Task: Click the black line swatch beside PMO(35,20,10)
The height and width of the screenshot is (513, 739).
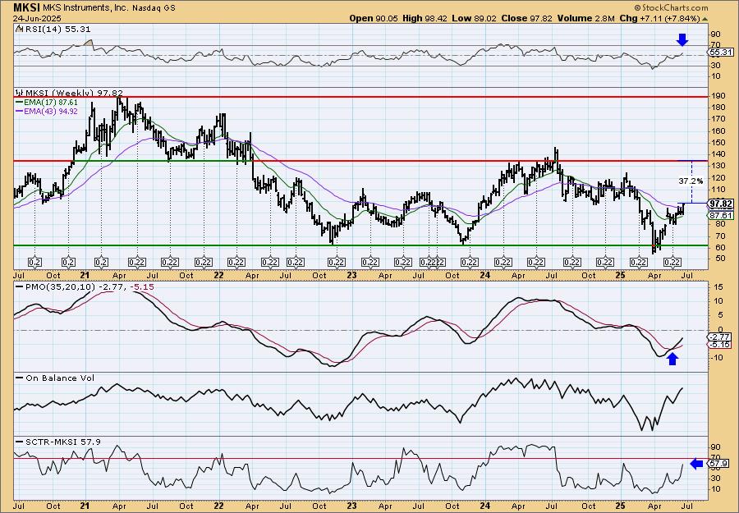Action: coord(20,287)
